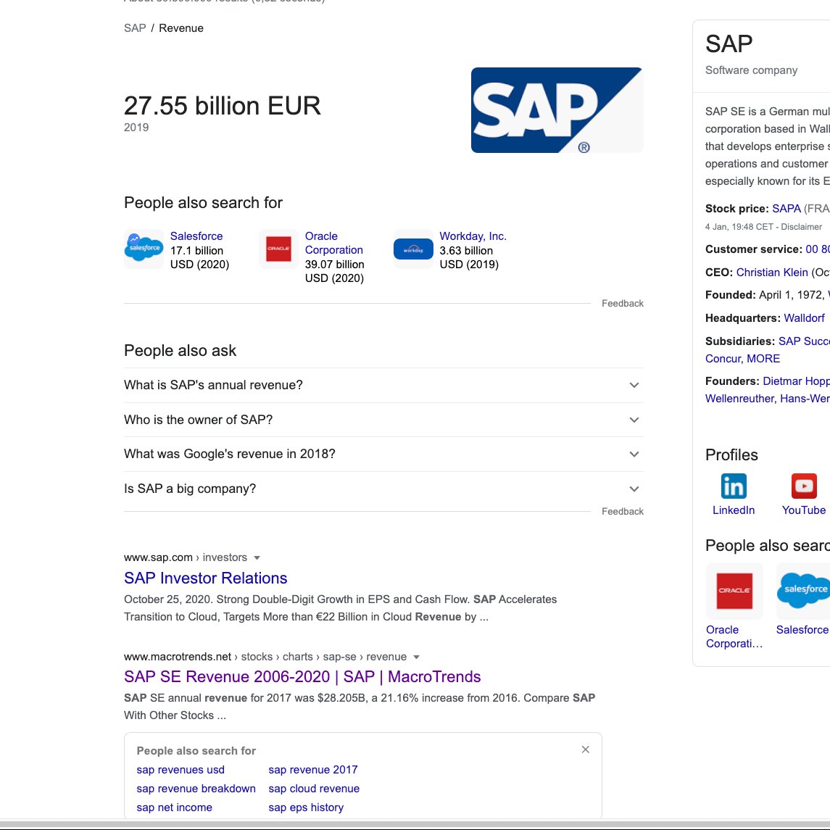The height and width of the screenshot is (830, 830).
Task: Click the SAPA stock price link
Action: (787, 209)
